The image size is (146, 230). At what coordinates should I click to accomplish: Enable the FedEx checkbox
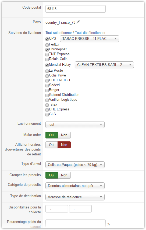[x=47, y=45]
